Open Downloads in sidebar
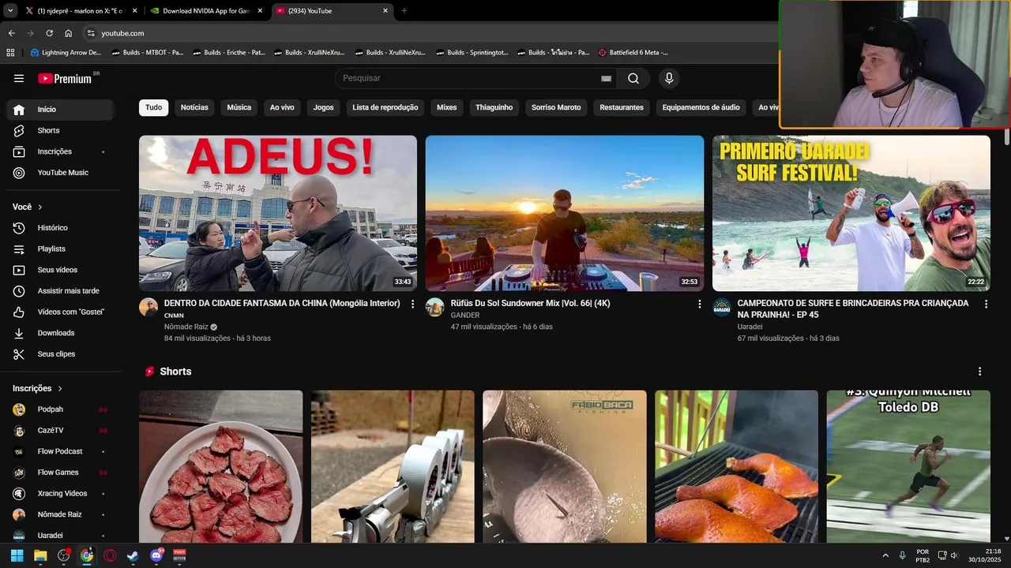The width and height of the screenshot is (1011, 568). tap(60, 333)
